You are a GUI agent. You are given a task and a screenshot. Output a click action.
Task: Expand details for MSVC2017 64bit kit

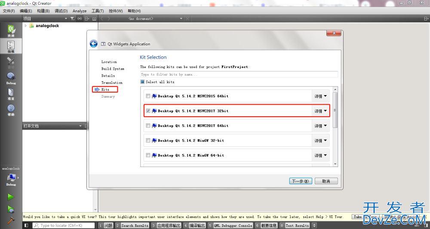tap(321, 126)
